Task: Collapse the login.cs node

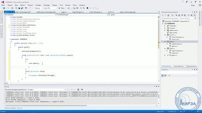Action: point(165,49)
